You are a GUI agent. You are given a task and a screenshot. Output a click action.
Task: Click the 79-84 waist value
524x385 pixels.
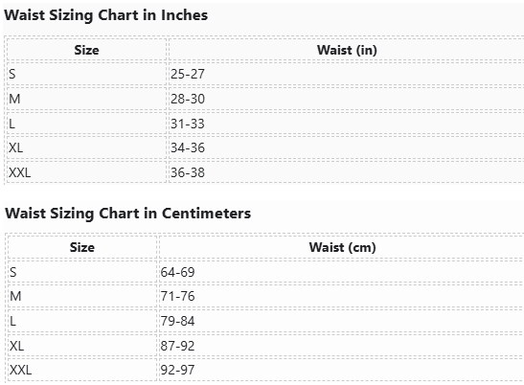point(177,321)
